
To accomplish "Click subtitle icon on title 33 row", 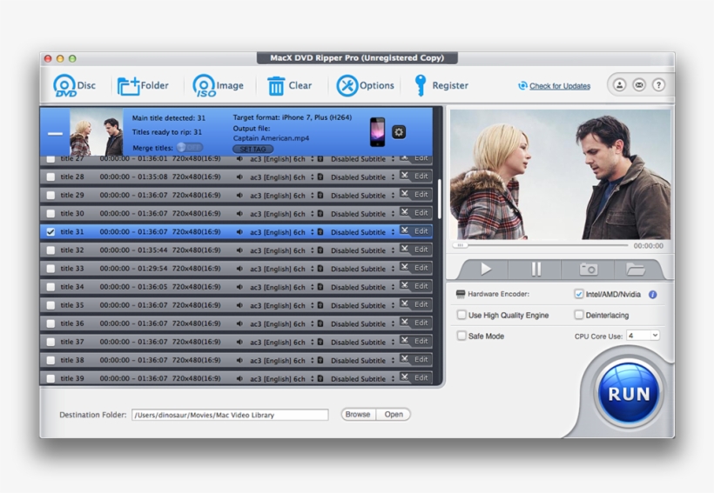I will click(320, 269).
